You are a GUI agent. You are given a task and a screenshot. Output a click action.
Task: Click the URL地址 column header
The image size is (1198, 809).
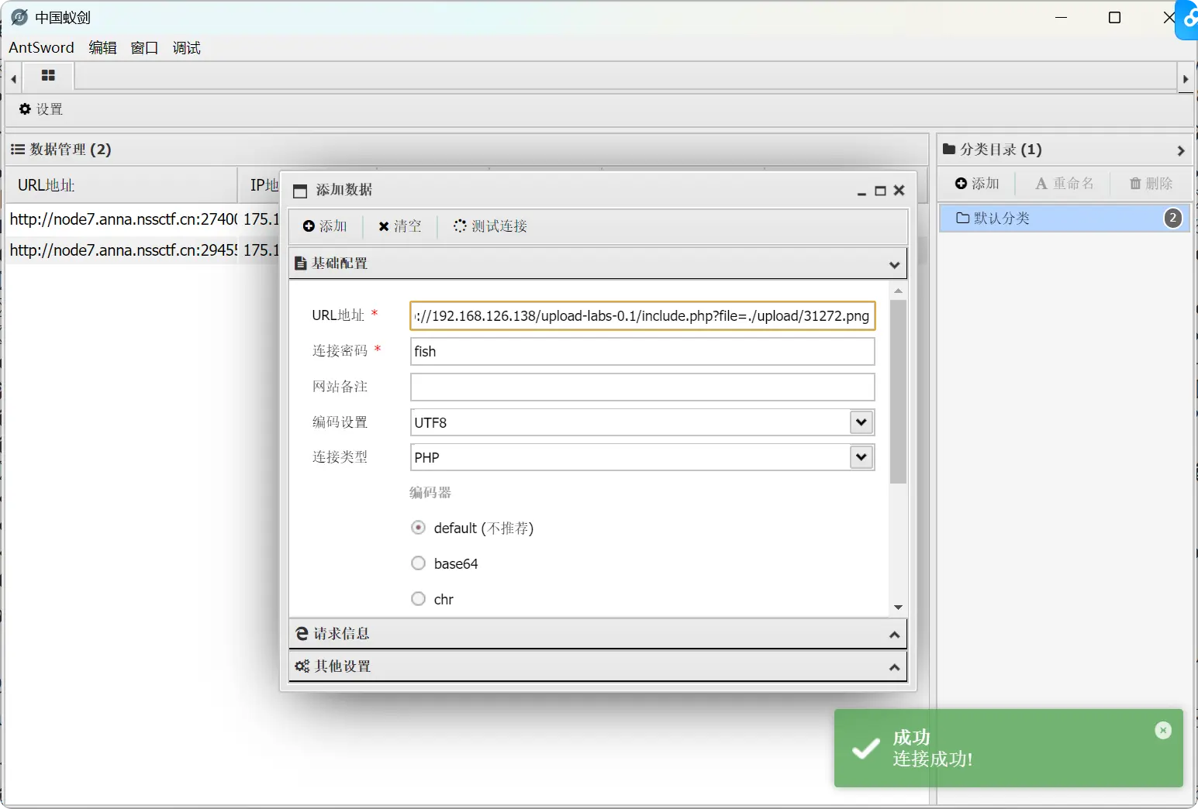pyautogui.click(x=122, y=185)
